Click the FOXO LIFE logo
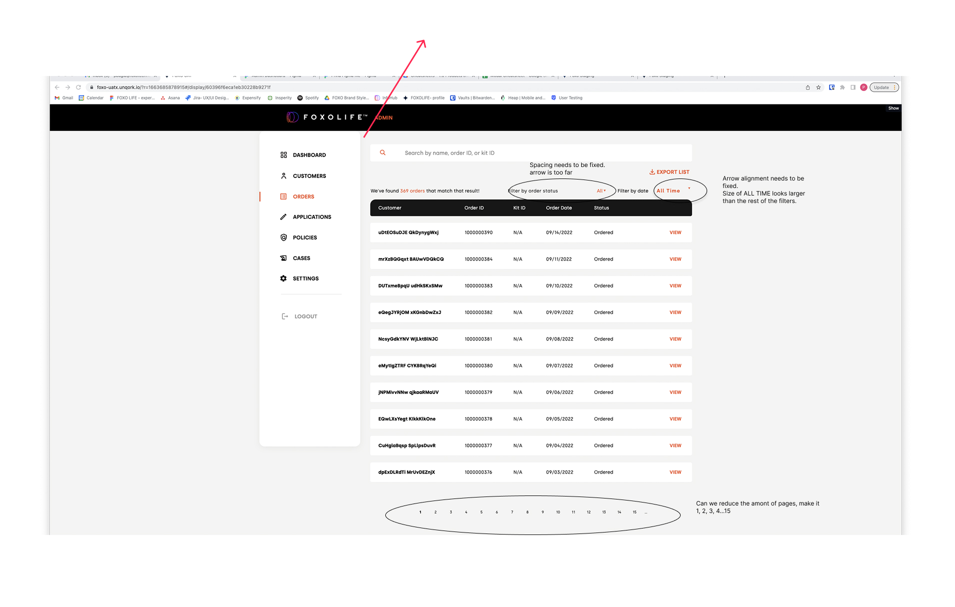Image resolution: width=955 pixels, height=607 pixels. (327, 117)
